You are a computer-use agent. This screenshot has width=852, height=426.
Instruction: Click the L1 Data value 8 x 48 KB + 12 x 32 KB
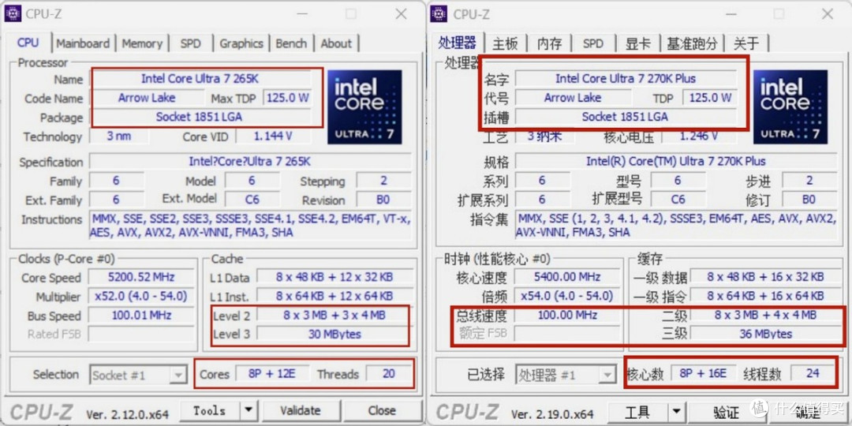(x=334, y=277)
